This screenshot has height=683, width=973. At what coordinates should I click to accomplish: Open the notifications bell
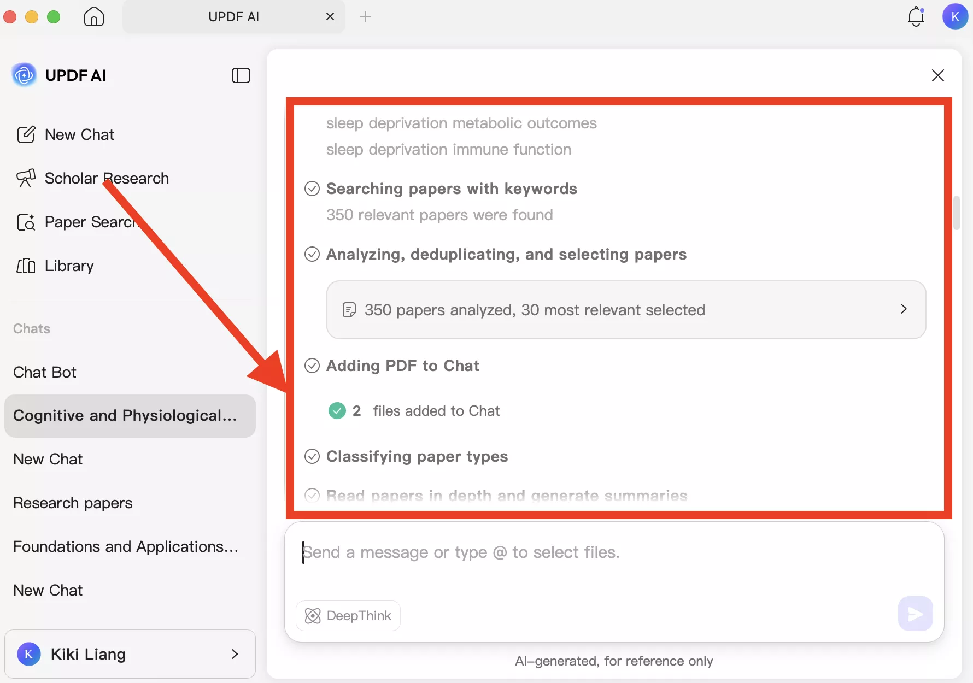(x=916, y=17)
